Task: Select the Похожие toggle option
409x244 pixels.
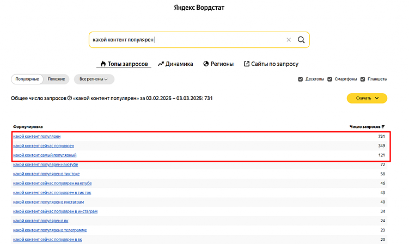Action: (x=56, y=79)
